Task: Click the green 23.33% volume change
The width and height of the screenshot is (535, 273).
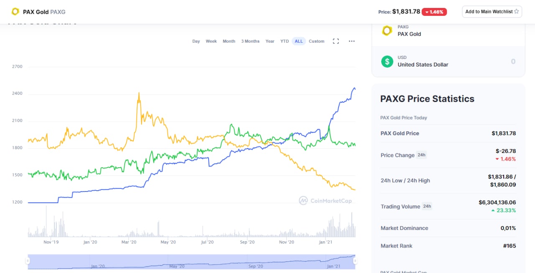Action: [504, 210]
